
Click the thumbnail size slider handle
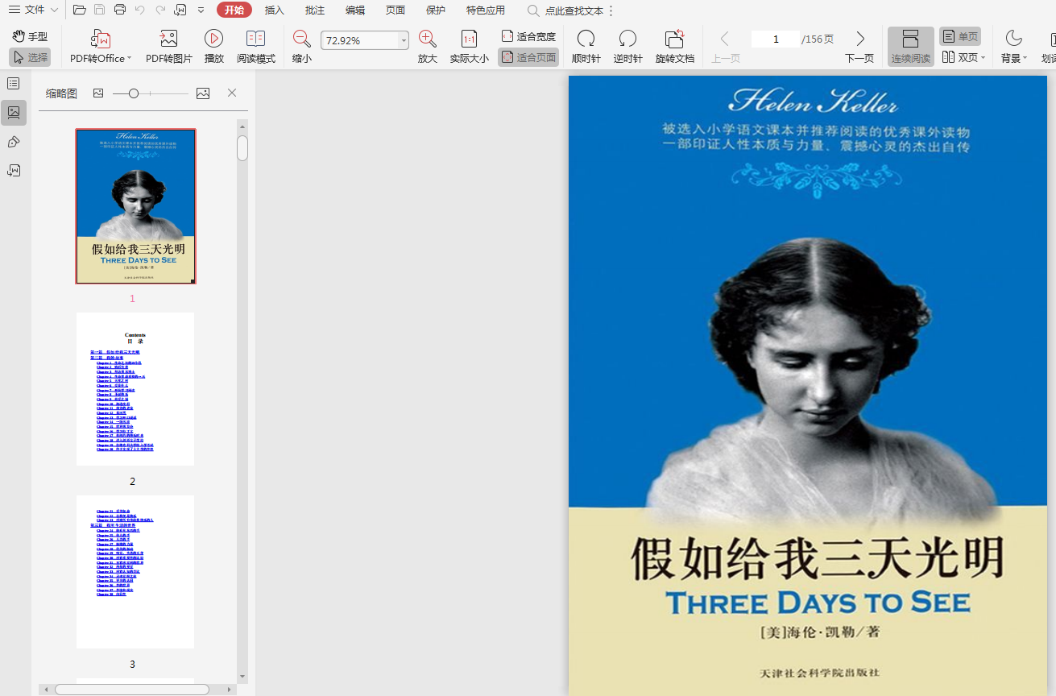[x=134, y=93]
